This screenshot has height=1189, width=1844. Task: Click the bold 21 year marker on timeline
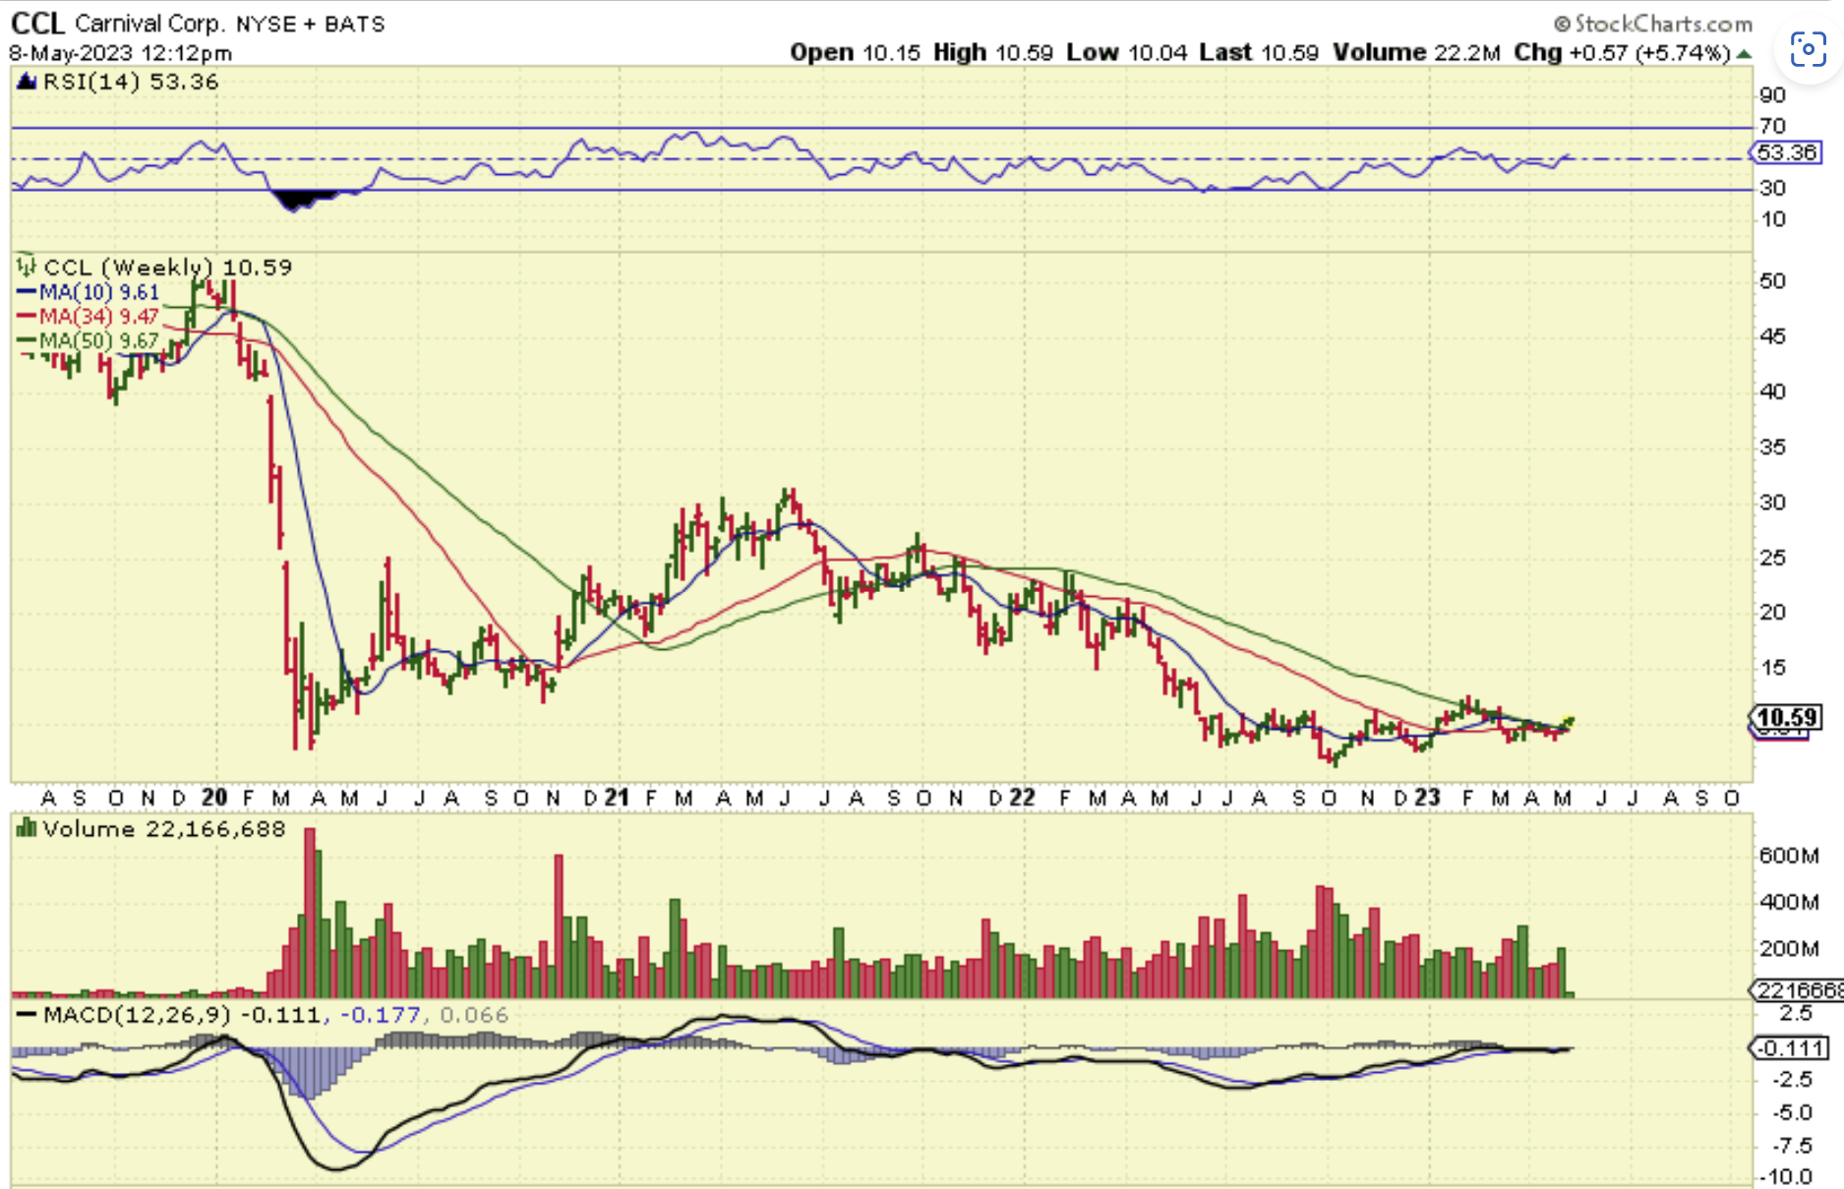(617, 798)
